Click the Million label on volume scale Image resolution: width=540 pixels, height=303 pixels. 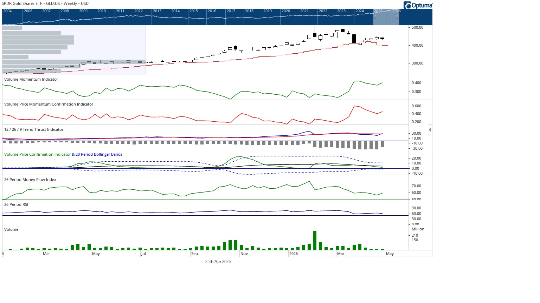click(418, 229)
